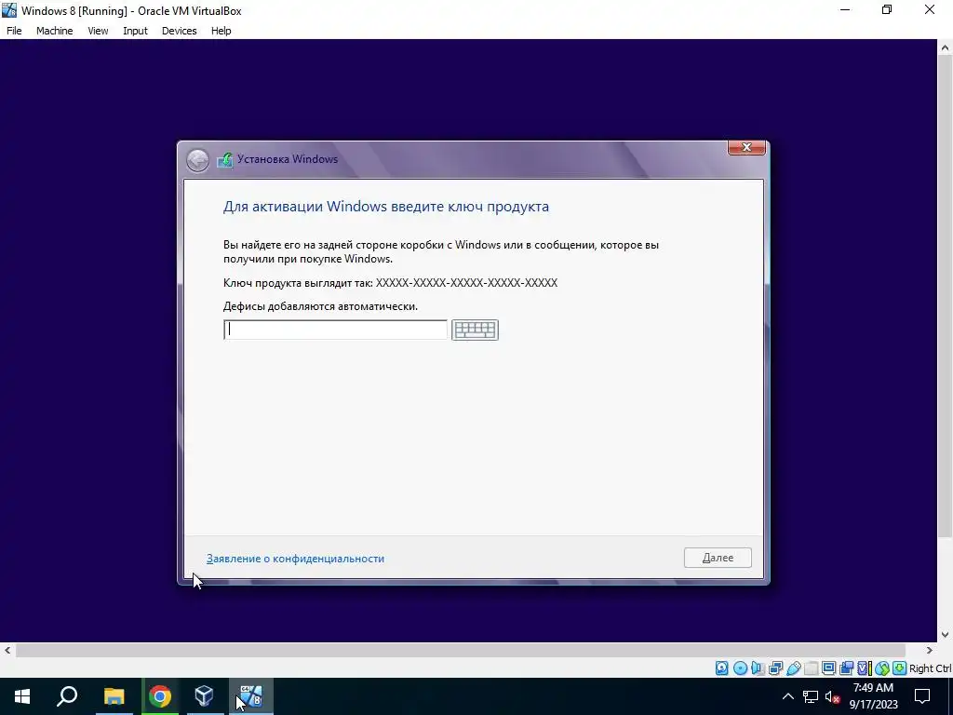Viewport: 953px width, 715px height.
Task: Click the Windows 8 VM taskbar icon
Action: click(x=250, y=696)
